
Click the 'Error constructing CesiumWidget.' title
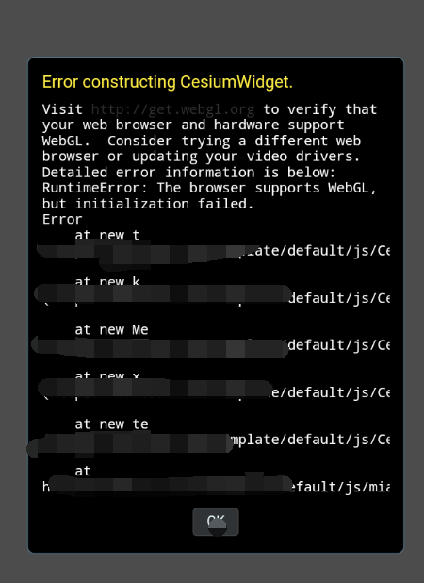click(x=168, y=82)
